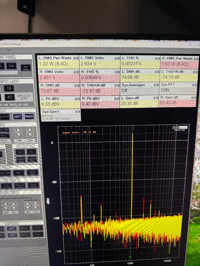The width and height of the screenshot is (200, 266).
Task: Close the Sys:Gen1 tile
Action: point(79,111)
